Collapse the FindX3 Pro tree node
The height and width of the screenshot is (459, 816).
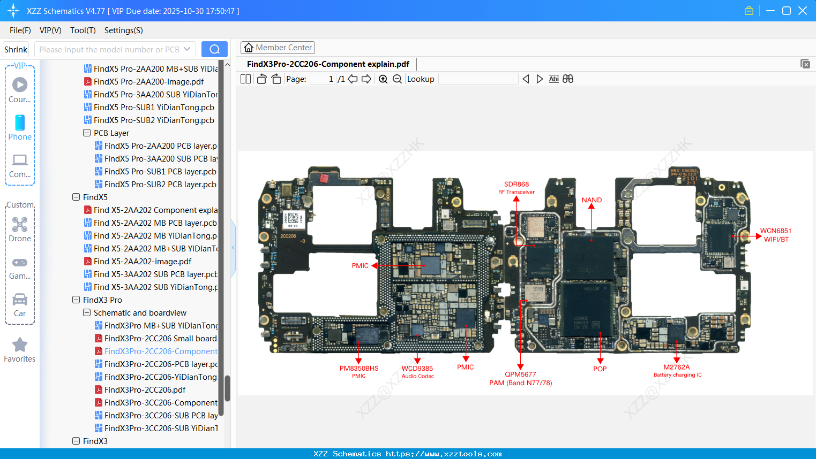click(x=75, y=300)
